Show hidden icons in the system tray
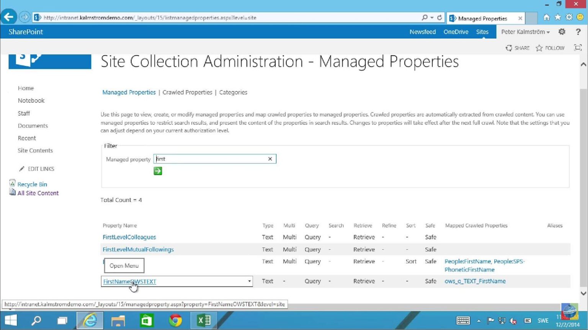The height and width of the screenshot is (330, 588). [x=479, y=321]
